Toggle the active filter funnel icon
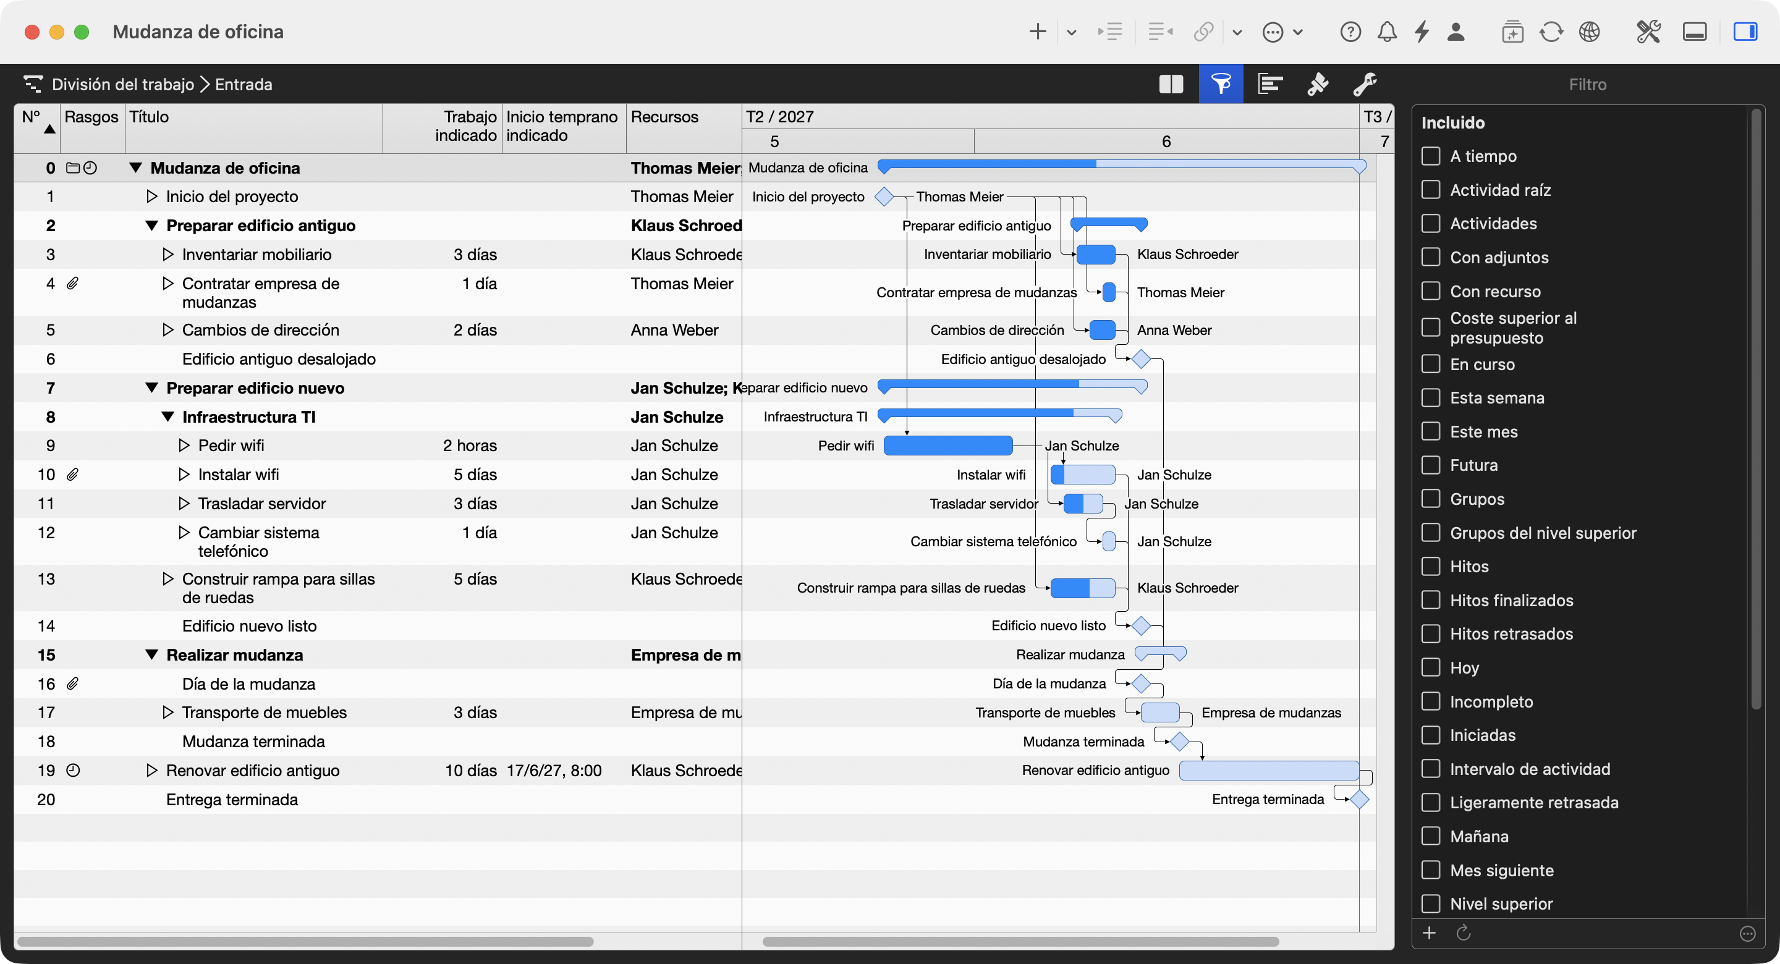 [x=1221, y=84]
